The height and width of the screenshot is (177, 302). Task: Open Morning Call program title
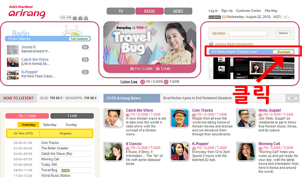[269, 144]
